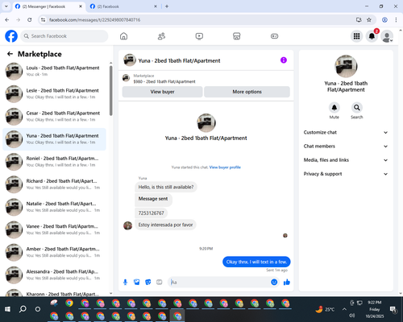The image size is (403, 322).
Task: Click the purple conversation info icon
Action: [284, 60]
